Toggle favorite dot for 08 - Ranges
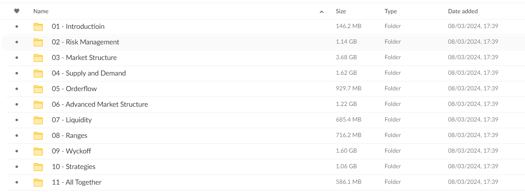The width and height of the screenshot is (525, 192). tap(16, 136)
